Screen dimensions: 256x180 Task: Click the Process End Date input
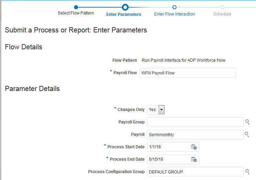click(169, 159)
